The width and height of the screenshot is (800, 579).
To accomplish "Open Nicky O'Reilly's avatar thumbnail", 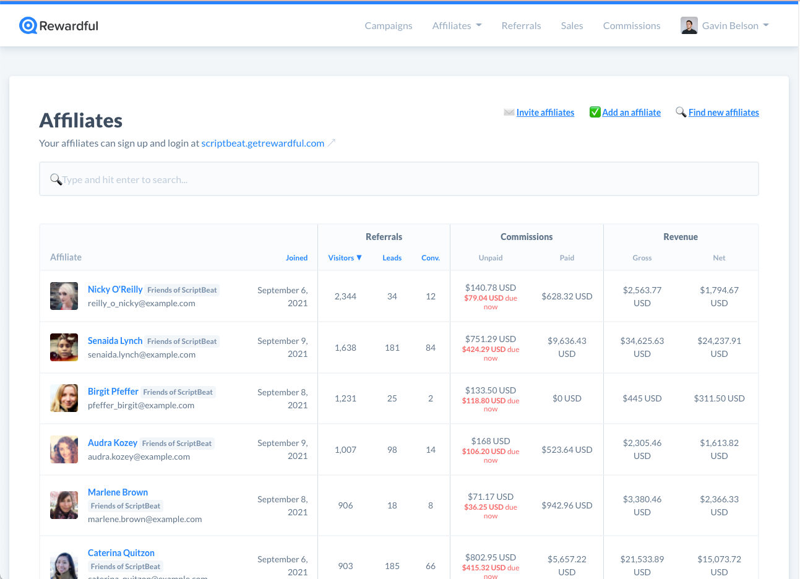I will [x=64, y=296].
